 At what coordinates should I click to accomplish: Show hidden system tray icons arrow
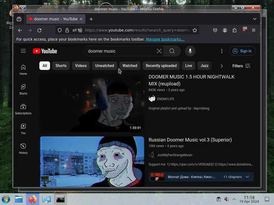tap(234, 199)
